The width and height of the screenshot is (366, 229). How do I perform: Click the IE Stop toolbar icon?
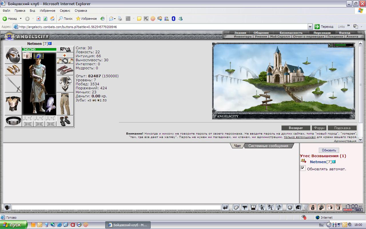click(x=38, y=19)
